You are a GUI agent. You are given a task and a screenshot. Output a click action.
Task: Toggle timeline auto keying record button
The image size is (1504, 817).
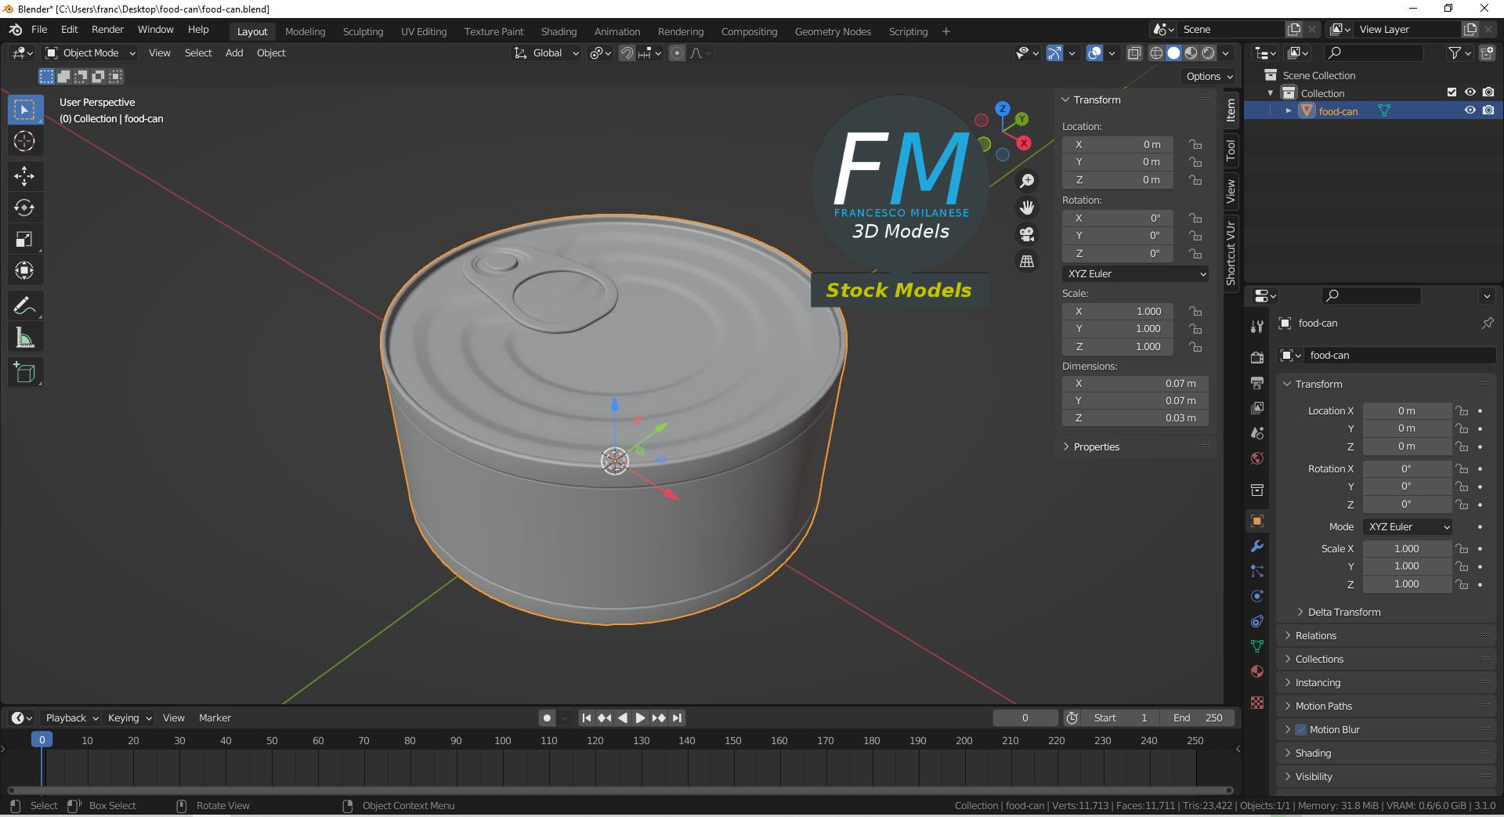(547, 718)
